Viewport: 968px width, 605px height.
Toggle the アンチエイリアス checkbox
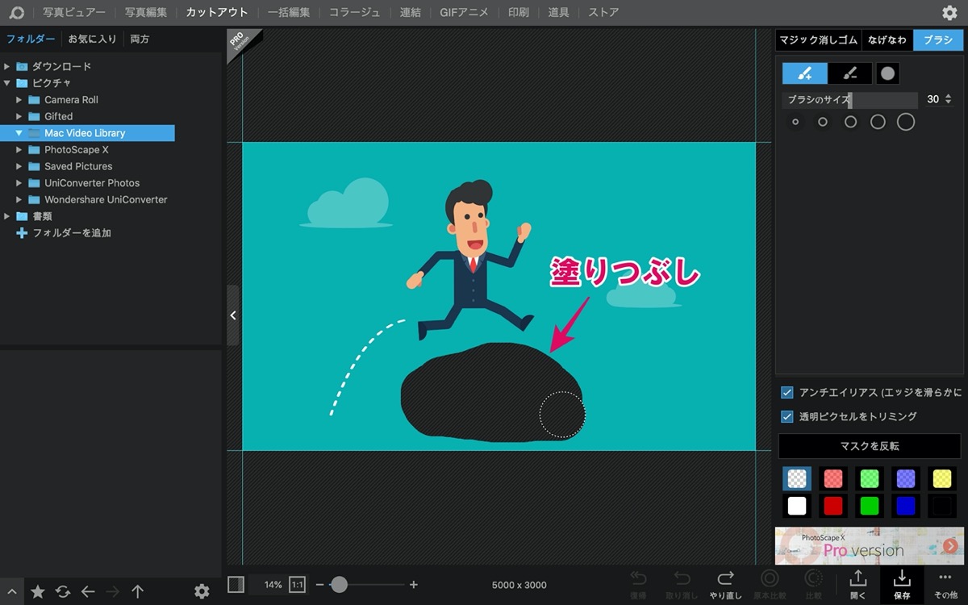coord(787,393)
